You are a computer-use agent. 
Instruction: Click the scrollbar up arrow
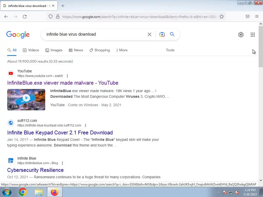(261, 24)
